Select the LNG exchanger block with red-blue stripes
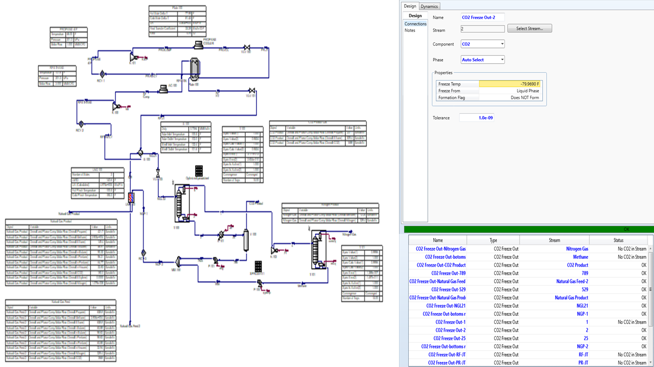This screenshot has width=654, height=367. click(131, 198)
